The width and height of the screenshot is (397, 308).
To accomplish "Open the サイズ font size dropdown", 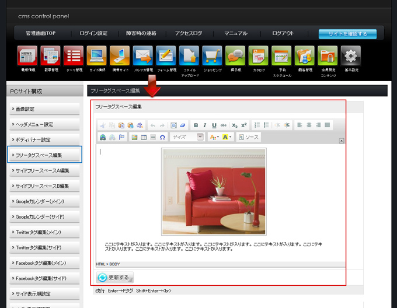I will click(x=187, y=137).
